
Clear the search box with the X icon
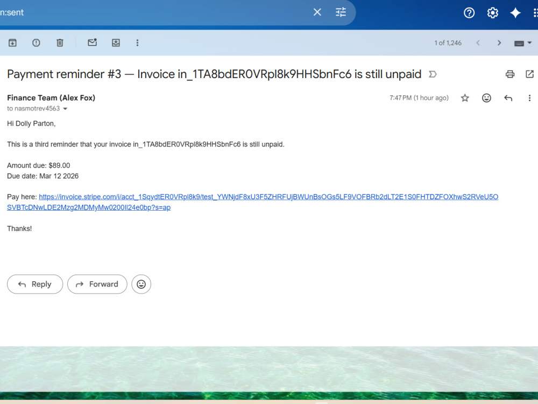pyautogui.click(x=317, y=12)
